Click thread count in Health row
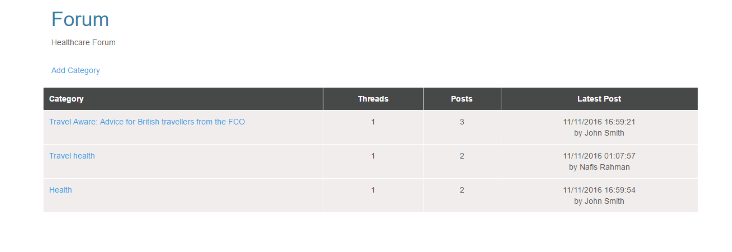Image resolution: width=732 pixels, height=252 pixels. click(x=373, y=190)
